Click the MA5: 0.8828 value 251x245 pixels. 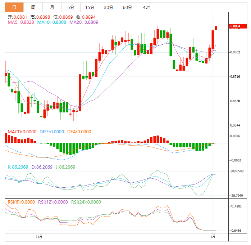tap(21, 22)
